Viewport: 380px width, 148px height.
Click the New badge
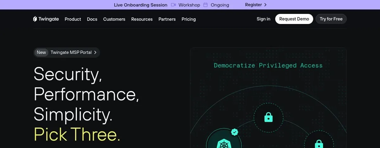pos(41,52)
